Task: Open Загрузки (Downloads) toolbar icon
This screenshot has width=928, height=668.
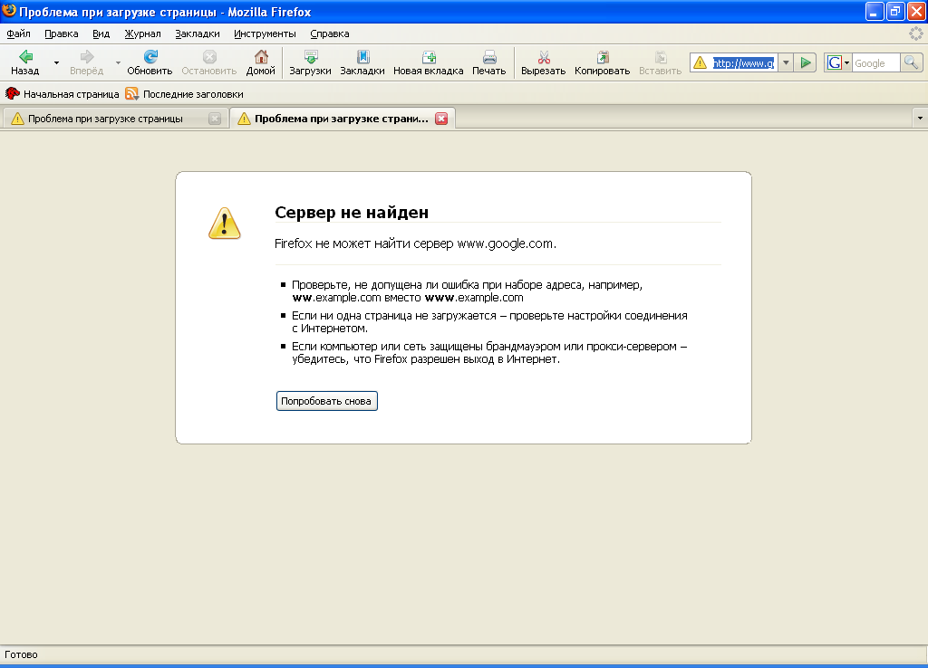Action: (x=311, y=57)
